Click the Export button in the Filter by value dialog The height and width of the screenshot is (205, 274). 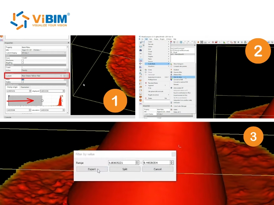point(92,169)
